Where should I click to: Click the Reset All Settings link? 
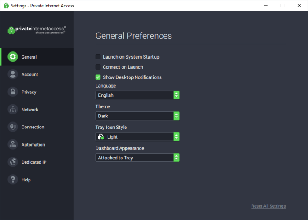coord(268,206)
